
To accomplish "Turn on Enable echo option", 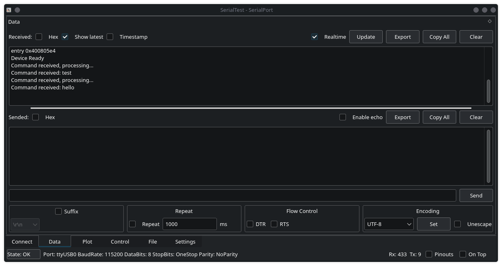I will [343, 117].
